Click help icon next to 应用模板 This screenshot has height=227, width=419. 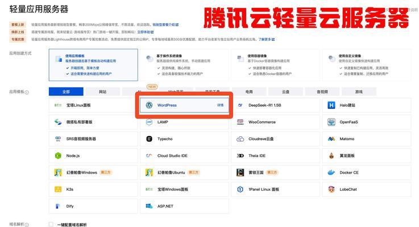(27, 93)
